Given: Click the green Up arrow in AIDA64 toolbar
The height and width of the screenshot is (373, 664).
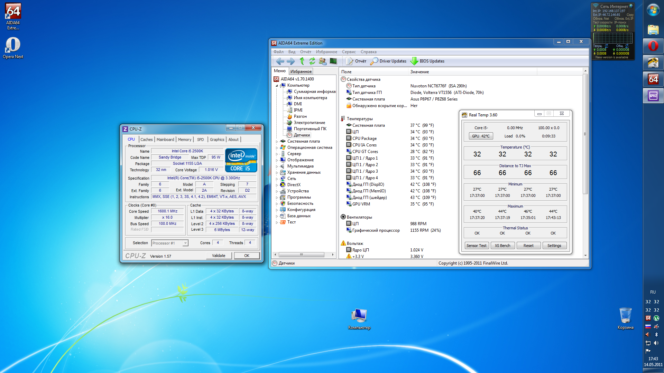Looking at the screenshot, I should (302, 61).
